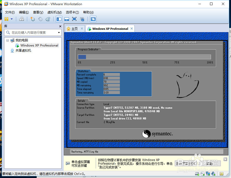231x178 pixels.
Task: Collapse the 我的电脑 tree node
Action: click(x=7, y=40)
